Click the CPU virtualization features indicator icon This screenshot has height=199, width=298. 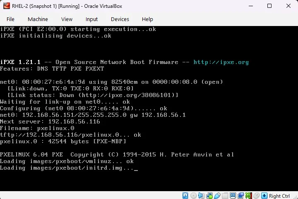(x=249, y=196)
